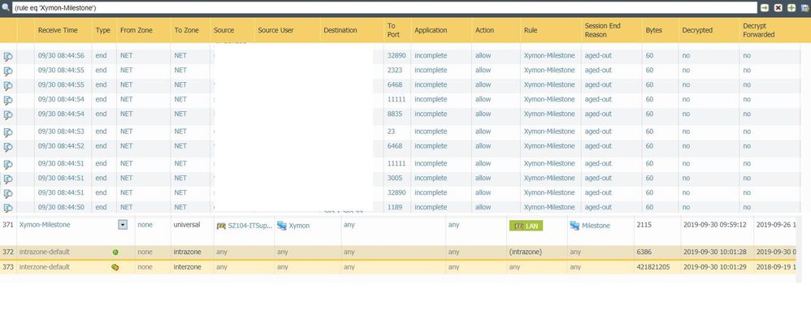This screenshot has width=811, height=315.
Task: Click the (intrazone) destination zone cell
Action: 525,252
